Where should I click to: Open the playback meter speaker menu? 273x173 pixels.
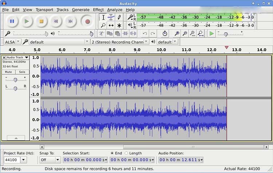click(130, 25)
